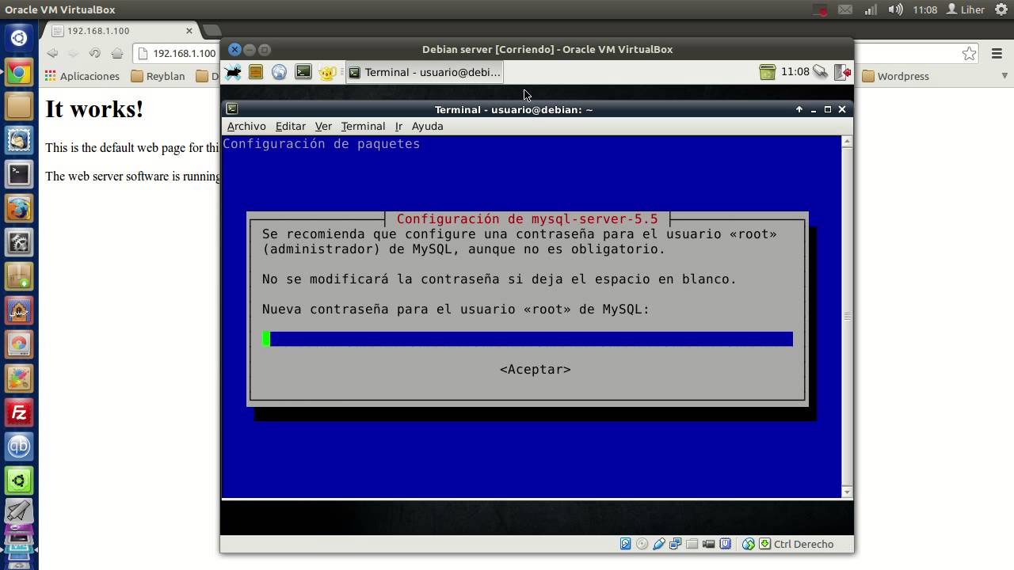Screen dimensions: 1014x570
Task: Select the 192.168.1.100 Chrome tab
Action: pyautogui.click(x=123, y=31)
